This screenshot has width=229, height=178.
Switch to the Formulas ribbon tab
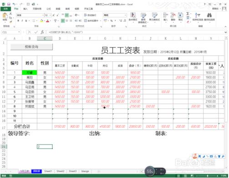coord(49,9)
